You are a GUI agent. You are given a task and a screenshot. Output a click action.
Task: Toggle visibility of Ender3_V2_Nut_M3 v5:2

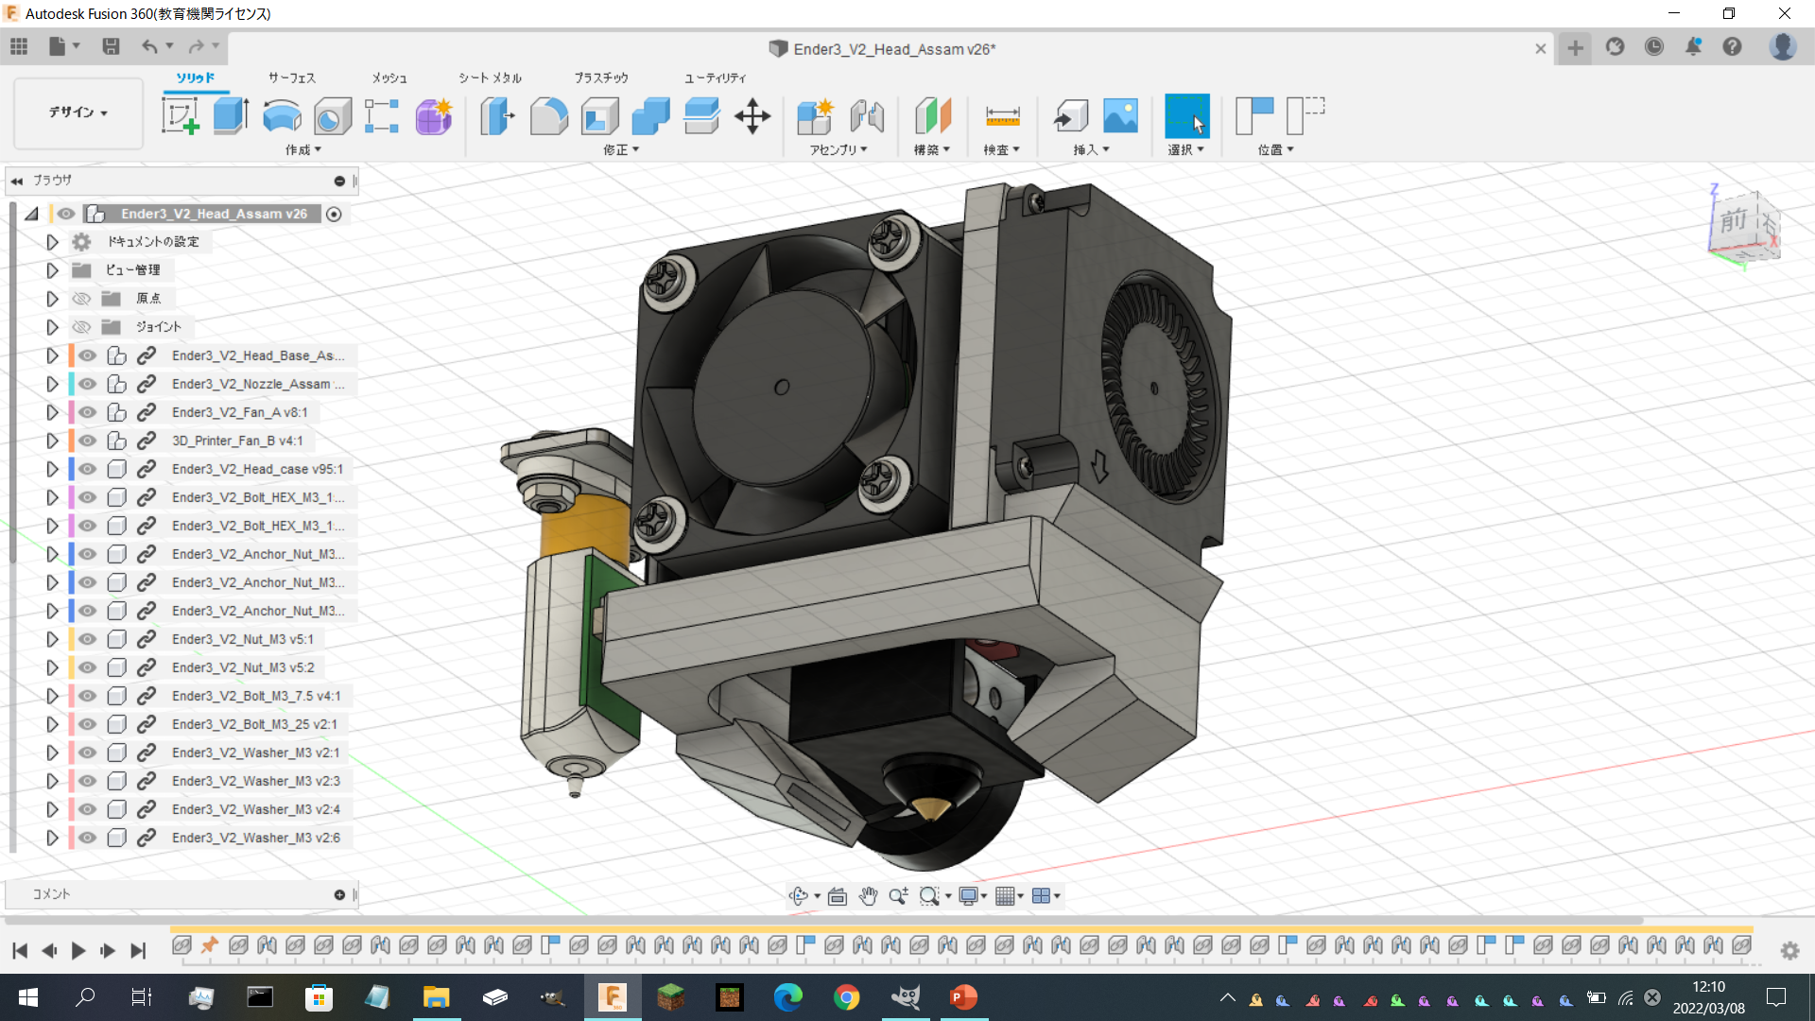[x=88, y=667]
